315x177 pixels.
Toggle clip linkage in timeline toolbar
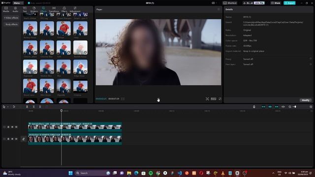click(x=277, y=107)
